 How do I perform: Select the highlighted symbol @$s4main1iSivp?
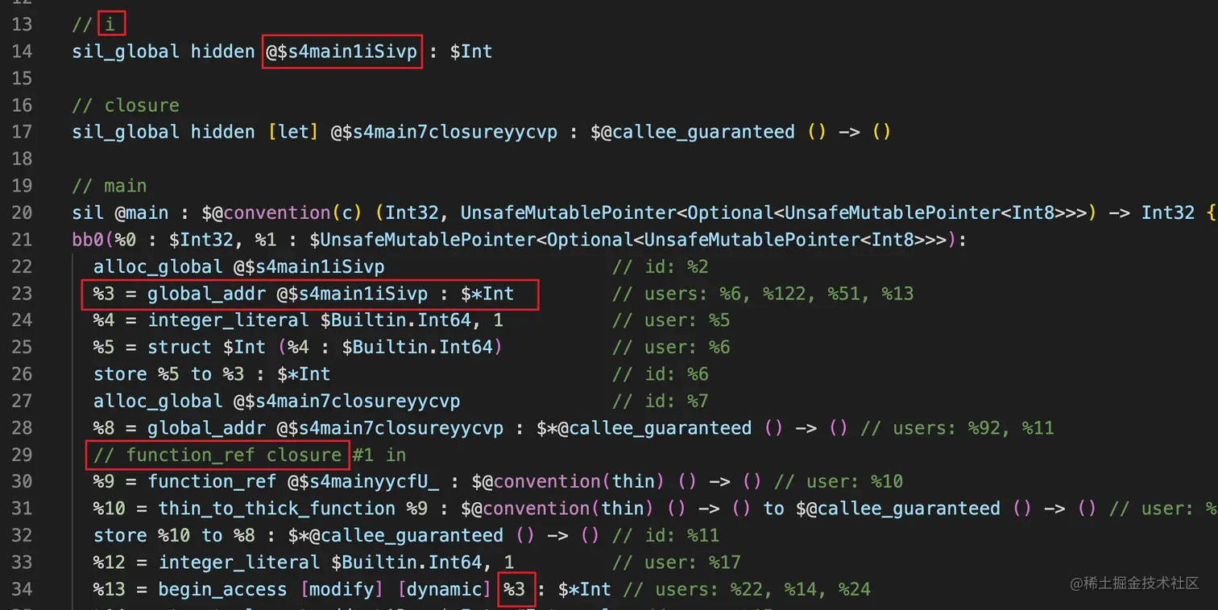342,51
